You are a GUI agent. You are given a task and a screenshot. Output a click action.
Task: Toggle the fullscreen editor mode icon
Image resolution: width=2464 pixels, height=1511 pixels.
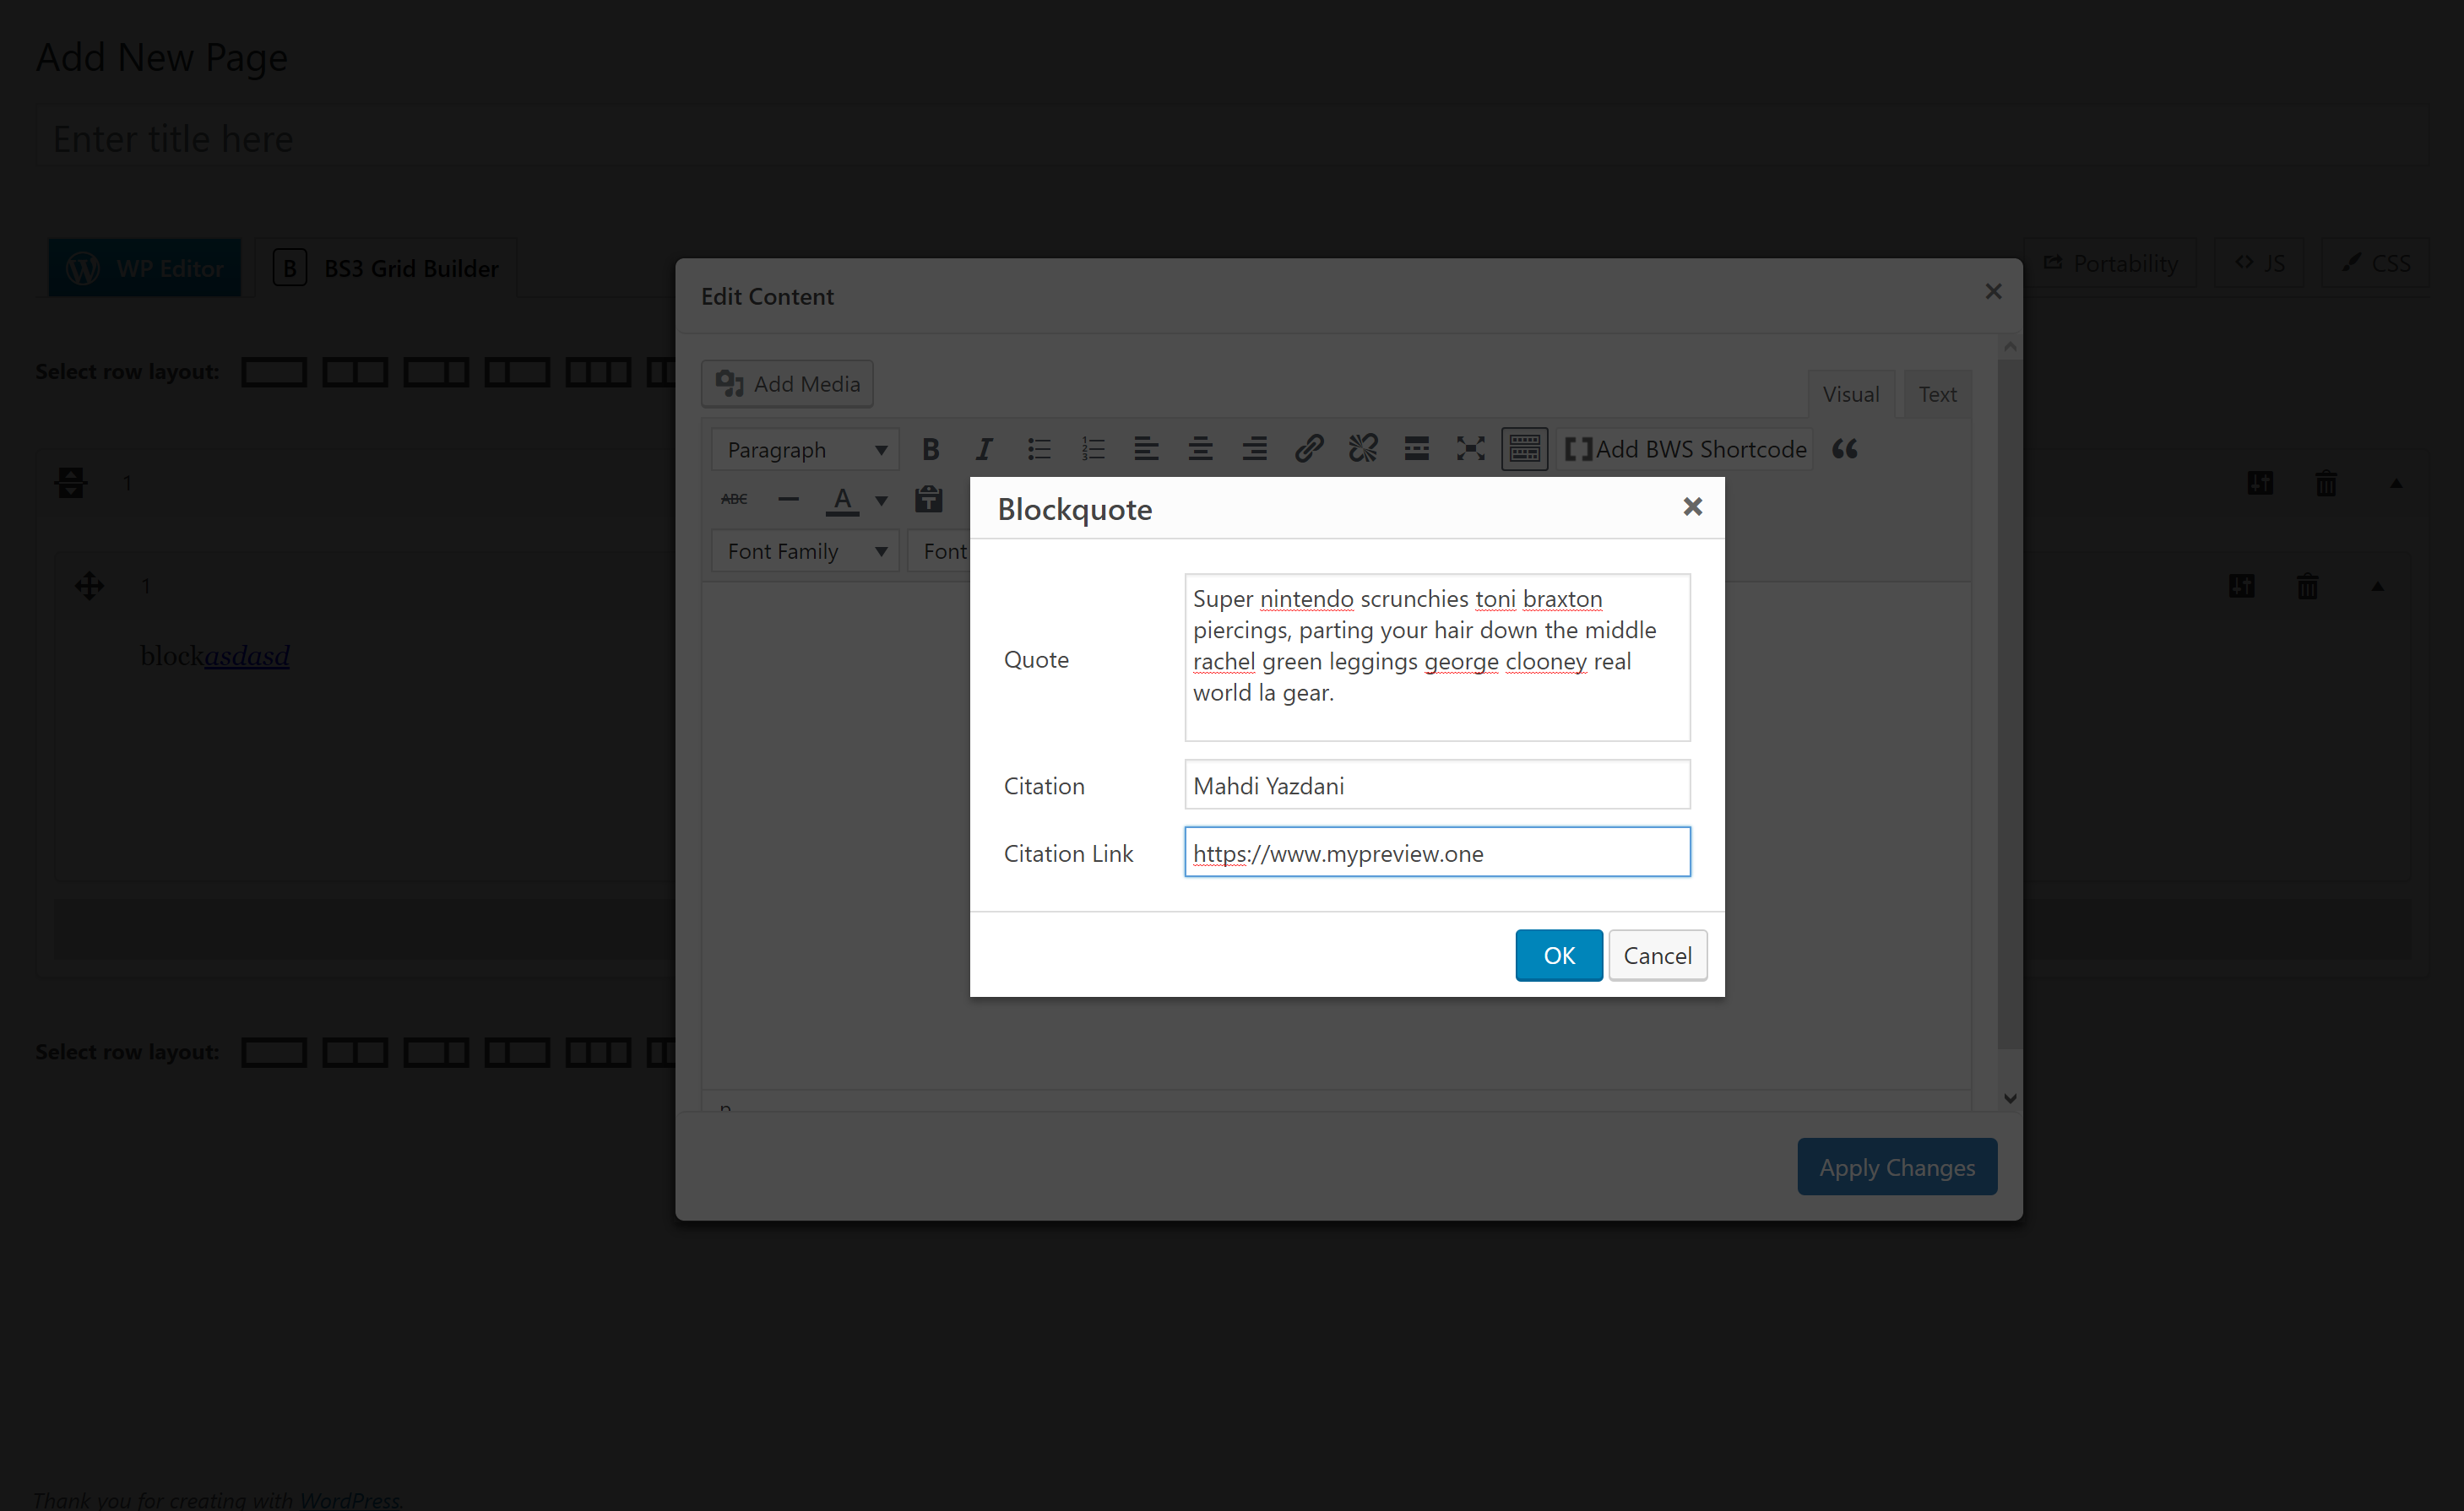point(1469,450)
